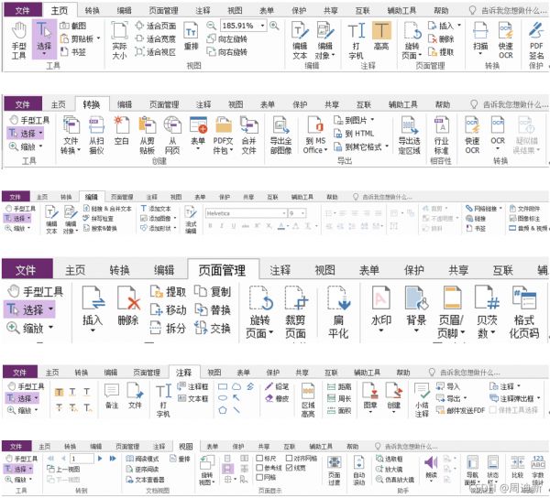This screenshot has height=498, width=550.
Task: Expand 剪贴板 dropdown in the 主页 ribbon
Action: coord(99,38)
